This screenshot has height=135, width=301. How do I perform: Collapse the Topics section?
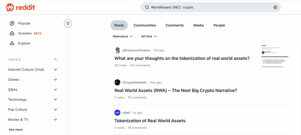[55, 60]
